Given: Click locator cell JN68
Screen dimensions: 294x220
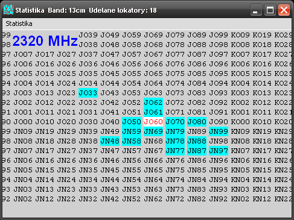Looking at the screenshot, I should (x=153, y=141).
